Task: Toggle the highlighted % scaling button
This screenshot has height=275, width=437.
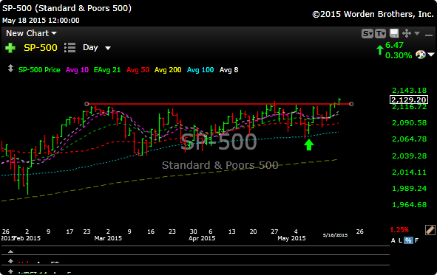Action: 408,240
